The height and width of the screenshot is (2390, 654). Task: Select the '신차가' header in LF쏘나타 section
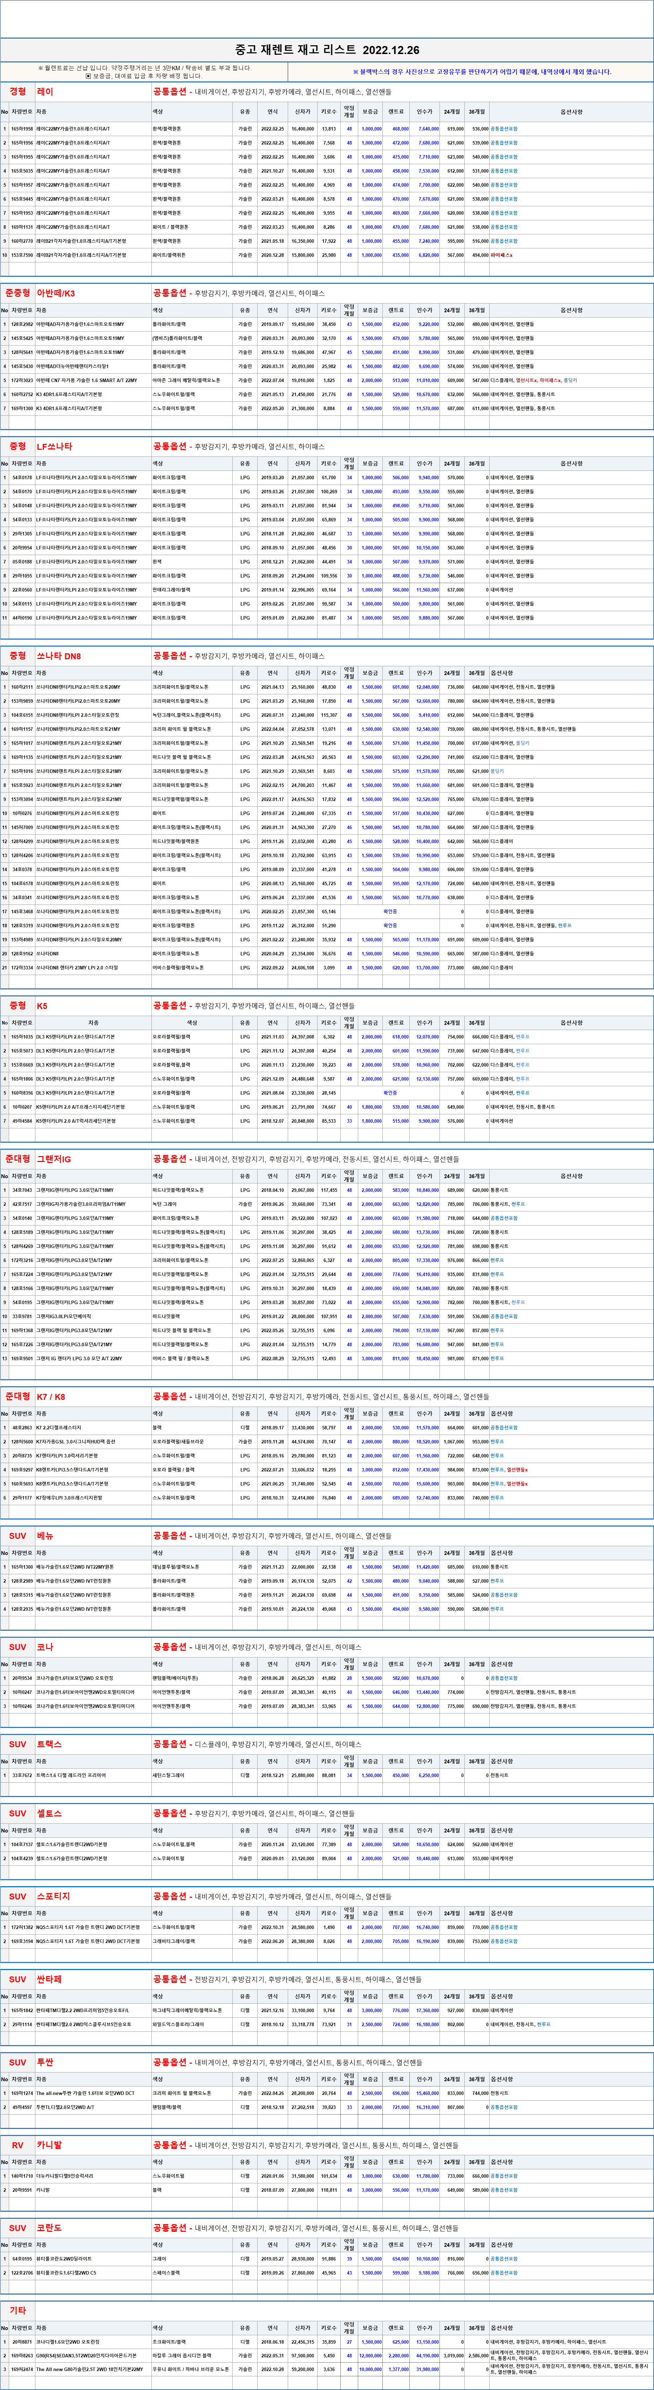coord(303,463)
